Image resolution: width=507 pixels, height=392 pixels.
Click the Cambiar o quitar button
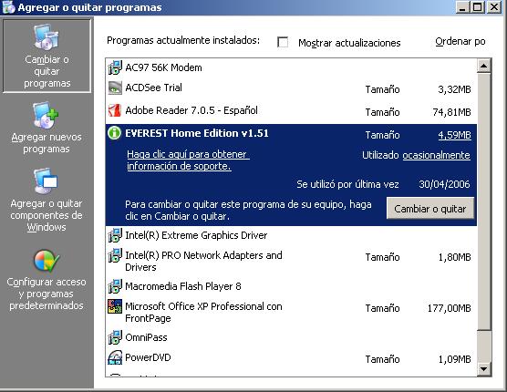click(x=430, y=209)
